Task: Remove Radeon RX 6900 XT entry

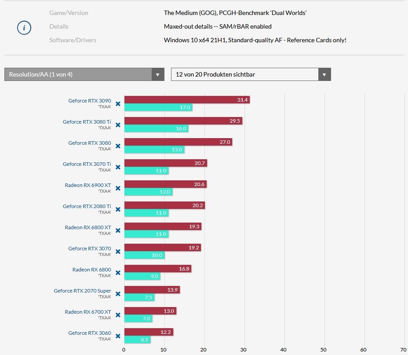Action: click(x=118, y=188)
